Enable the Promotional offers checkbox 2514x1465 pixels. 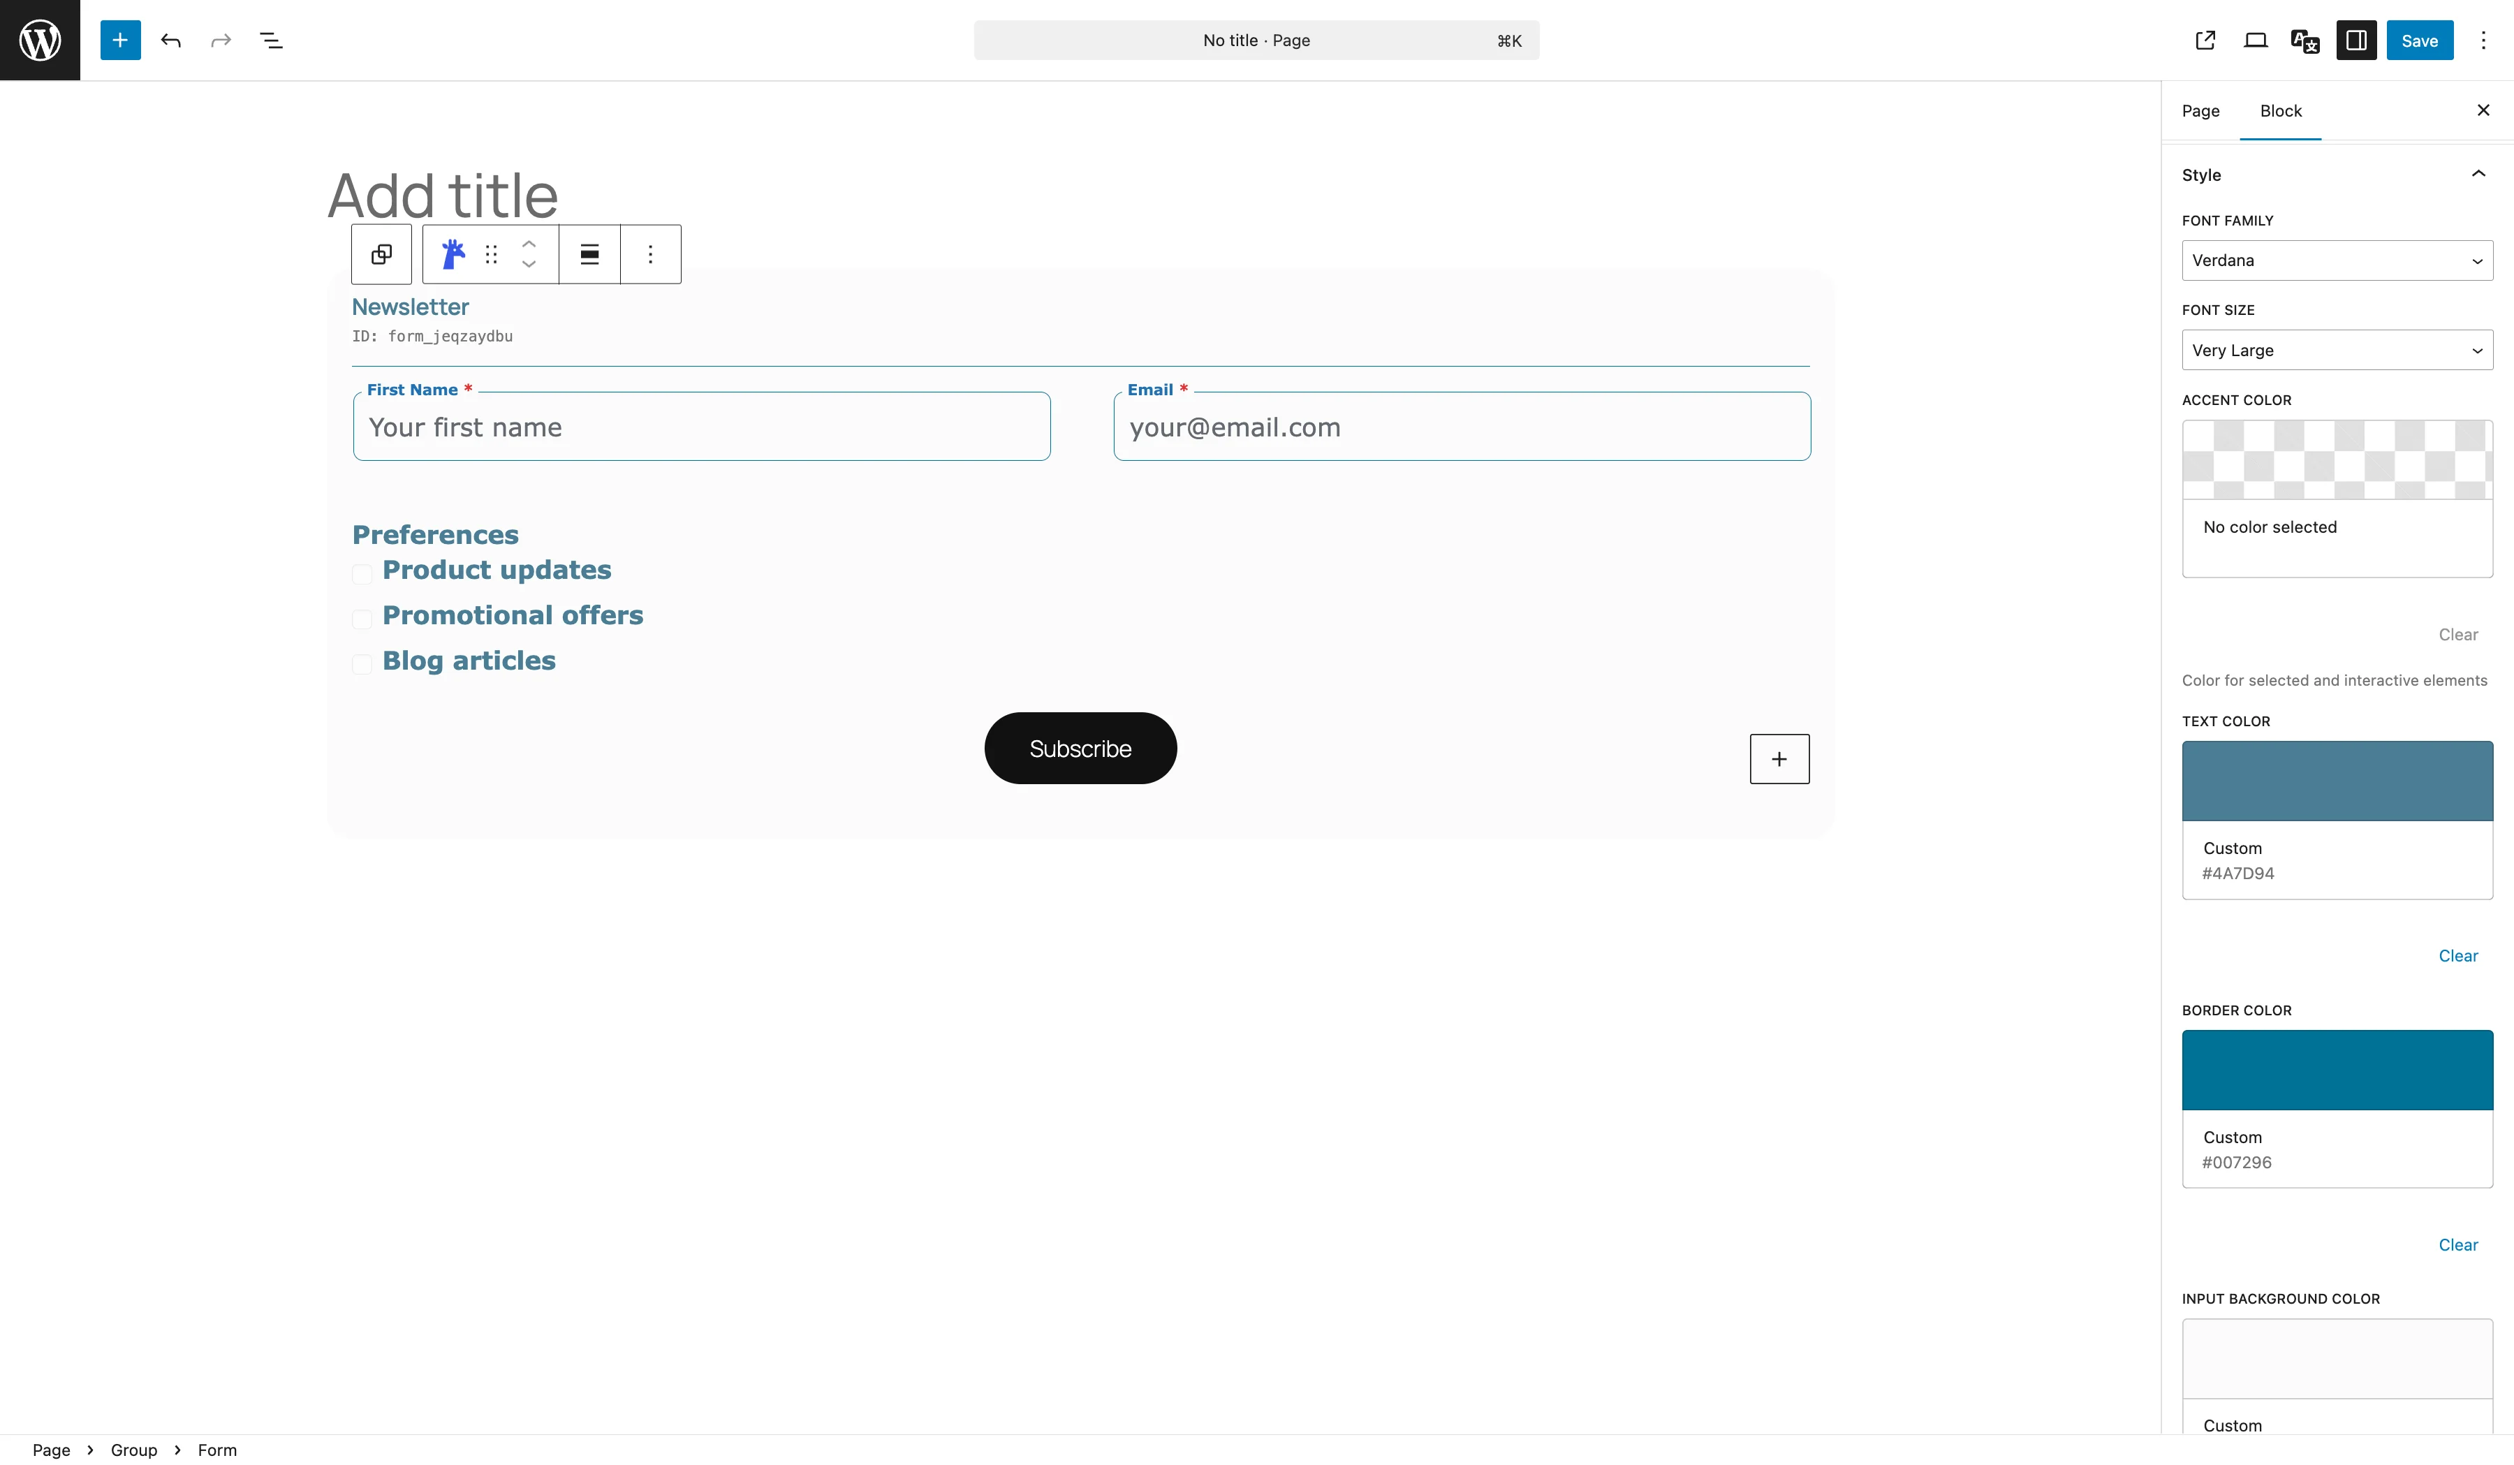point(362,619)
